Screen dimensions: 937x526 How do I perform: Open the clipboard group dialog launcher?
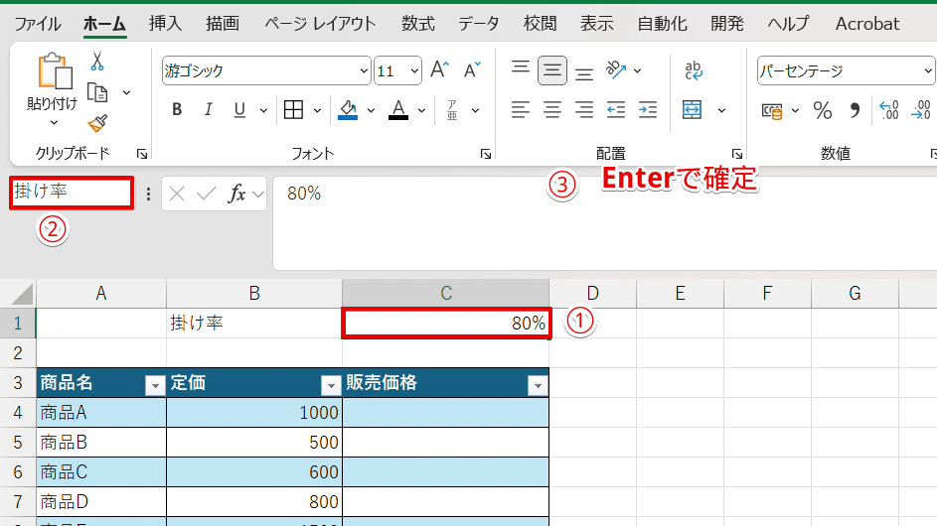[x=142, y=154]
